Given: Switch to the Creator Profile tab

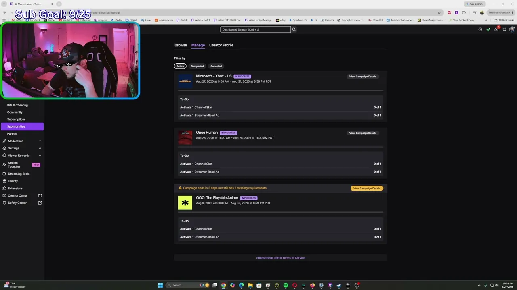Looking at the screenshot, I should pos(221,45).
